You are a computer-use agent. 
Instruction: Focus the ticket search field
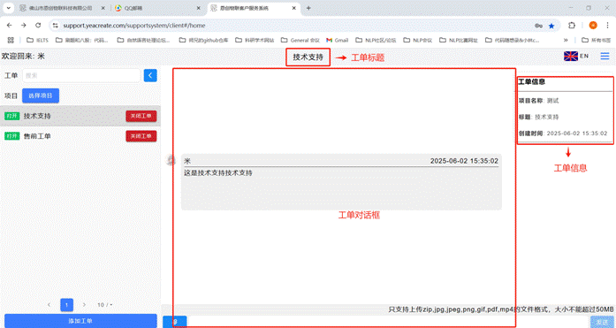point(81,75)
